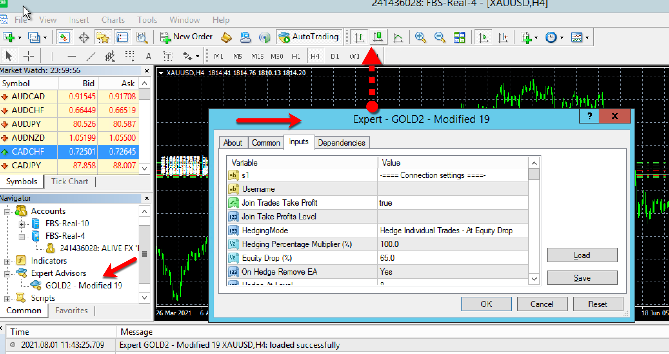Viewport: 669px width, 354px height.
Task: Open the Charts menu
Action: point(113,20)
